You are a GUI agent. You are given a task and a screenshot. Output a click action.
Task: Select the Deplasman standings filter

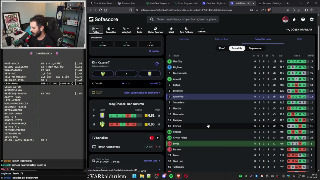(255, 48)
